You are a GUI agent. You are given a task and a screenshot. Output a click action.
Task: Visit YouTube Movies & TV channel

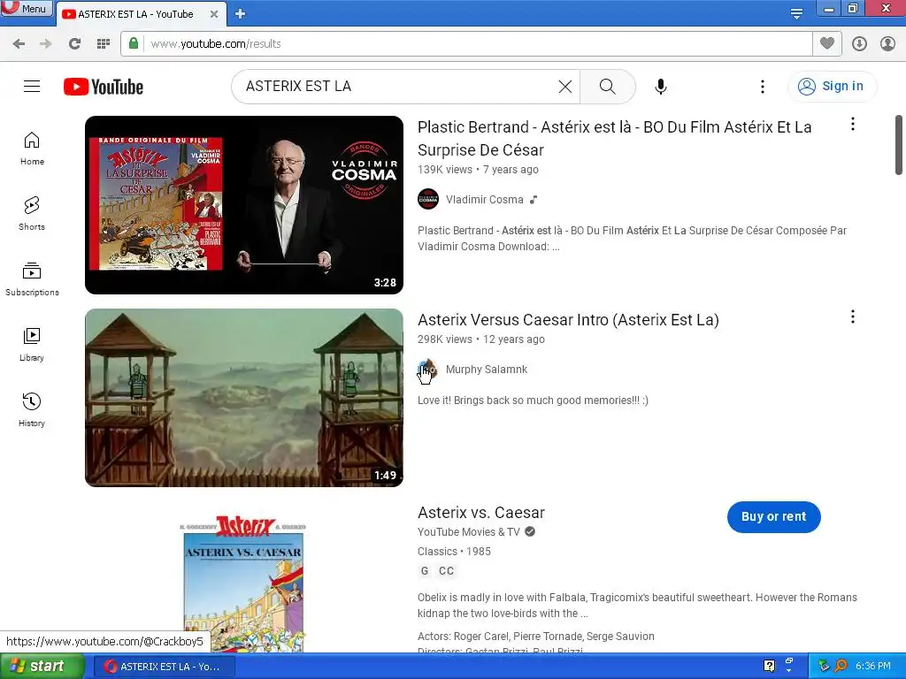tap(469, 532)
